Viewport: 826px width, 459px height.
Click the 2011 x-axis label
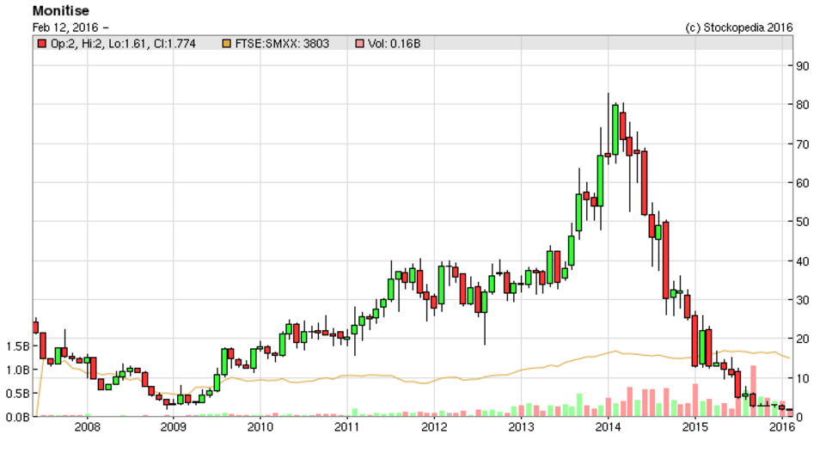[347, 426]
